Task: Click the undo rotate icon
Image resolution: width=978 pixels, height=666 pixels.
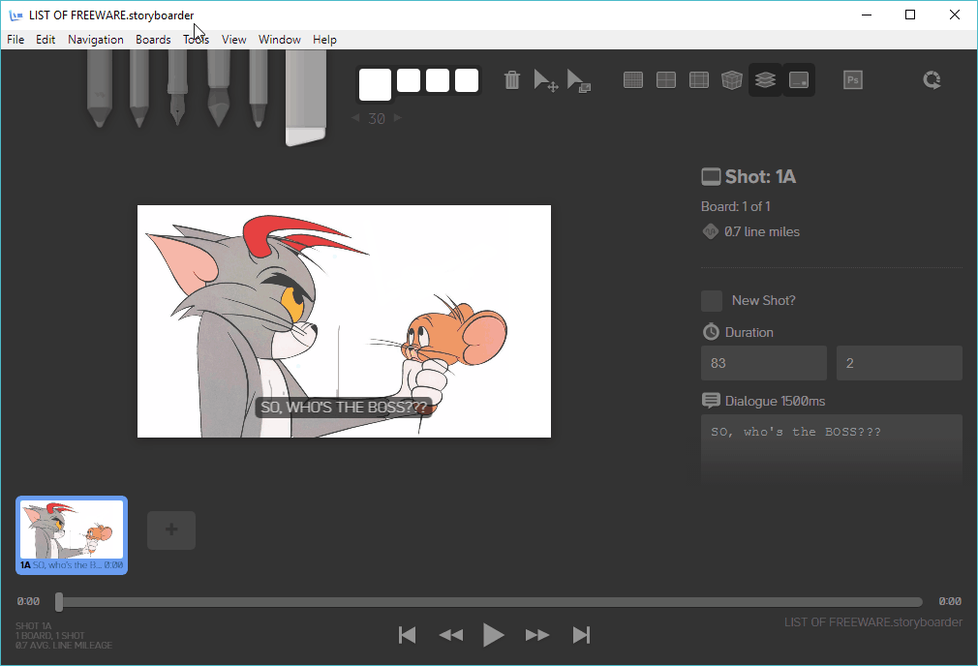Action: tap(932, 79)
